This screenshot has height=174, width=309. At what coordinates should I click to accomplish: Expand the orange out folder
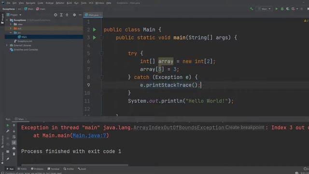point(11,29)
